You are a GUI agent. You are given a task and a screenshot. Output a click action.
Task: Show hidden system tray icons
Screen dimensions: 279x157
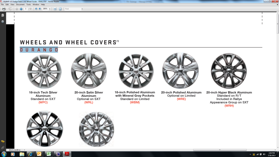(x=250, y=154)
